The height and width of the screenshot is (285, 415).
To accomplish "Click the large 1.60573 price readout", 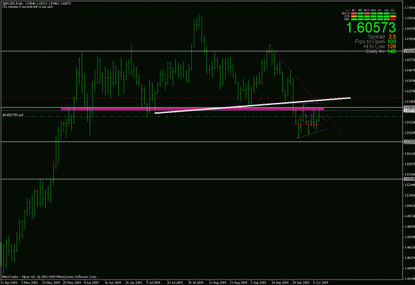I will tap(371, 27).
